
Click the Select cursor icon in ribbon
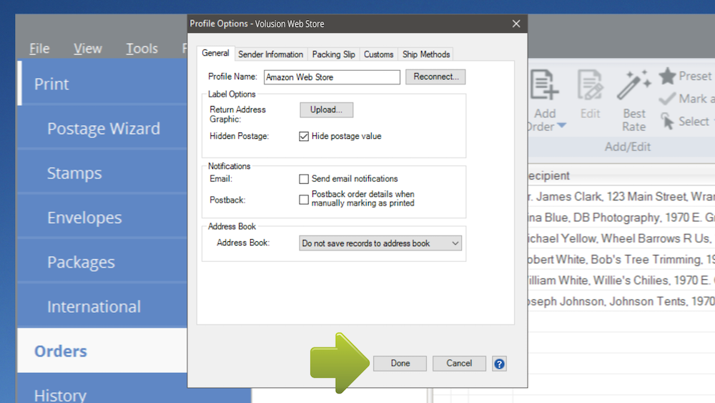[667, 122]
